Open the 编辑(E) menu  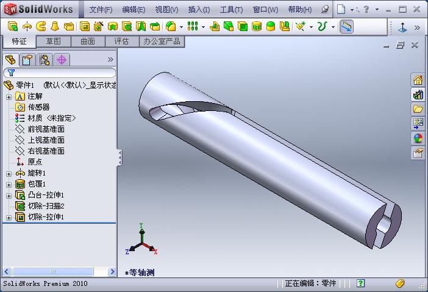point(134,10)
